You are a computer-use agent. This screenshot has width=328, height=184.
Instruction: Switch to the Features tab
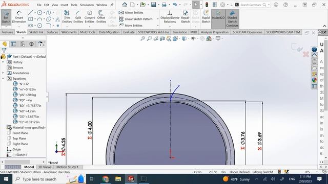pos(7,32)
